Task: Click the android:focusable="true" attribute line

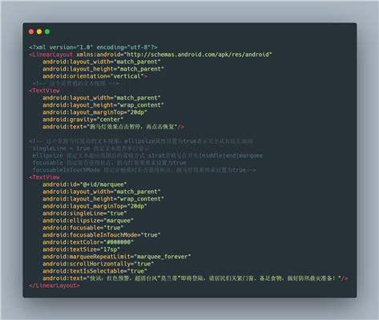Action: [x=83, y=228]
